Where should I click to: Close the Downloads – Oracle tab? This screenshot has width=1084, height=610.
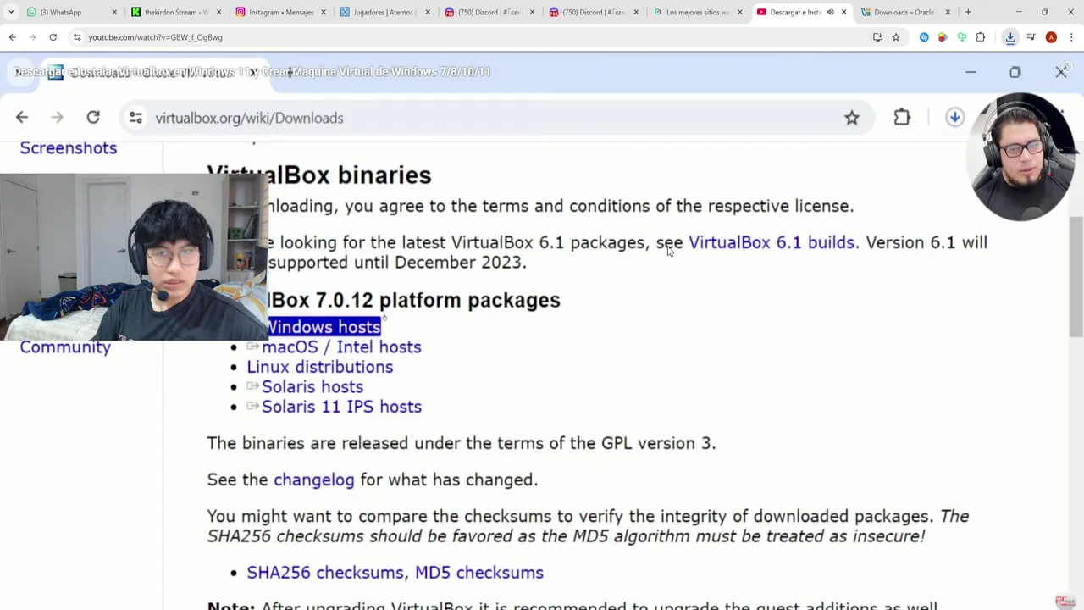[x=948, y=12]
